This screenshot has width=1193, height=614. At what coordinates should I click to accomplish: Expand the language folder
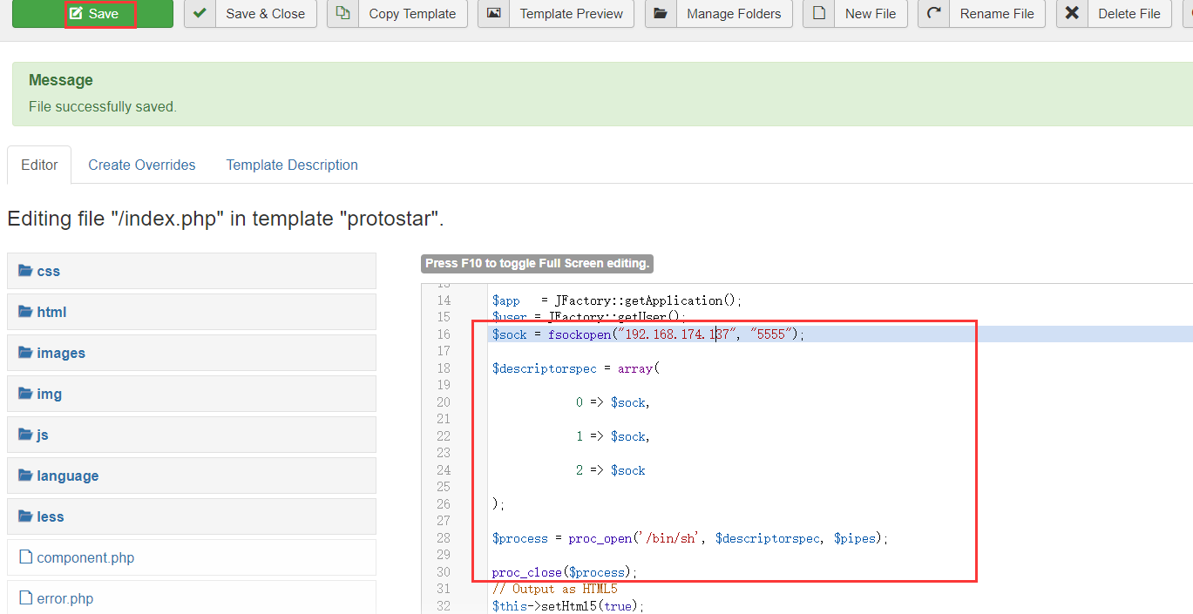192,476
